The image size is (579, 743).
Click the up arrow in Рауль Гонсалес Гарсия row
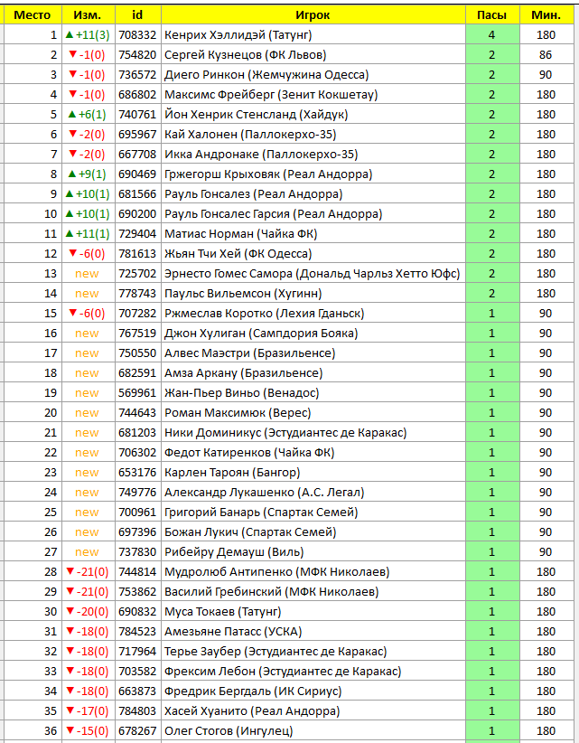point(70,213)
